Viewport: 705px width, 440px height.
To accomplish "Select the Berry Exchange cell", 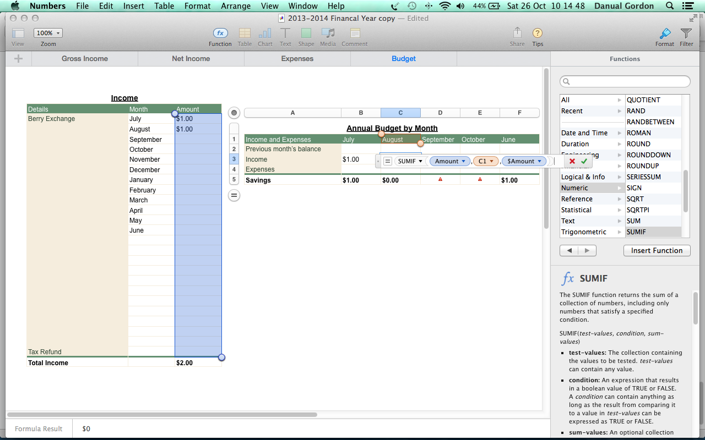I will pyautogui.click(x=77, y=119).
